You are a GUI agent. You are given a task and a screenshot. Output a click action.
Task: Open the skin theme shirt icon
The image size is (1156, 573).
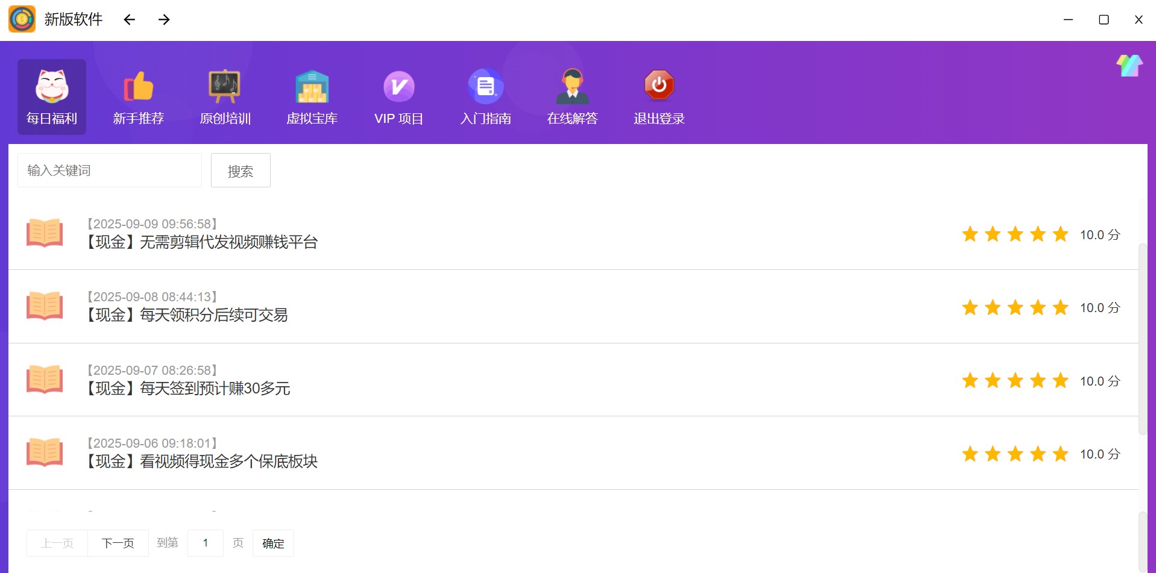1129,66
